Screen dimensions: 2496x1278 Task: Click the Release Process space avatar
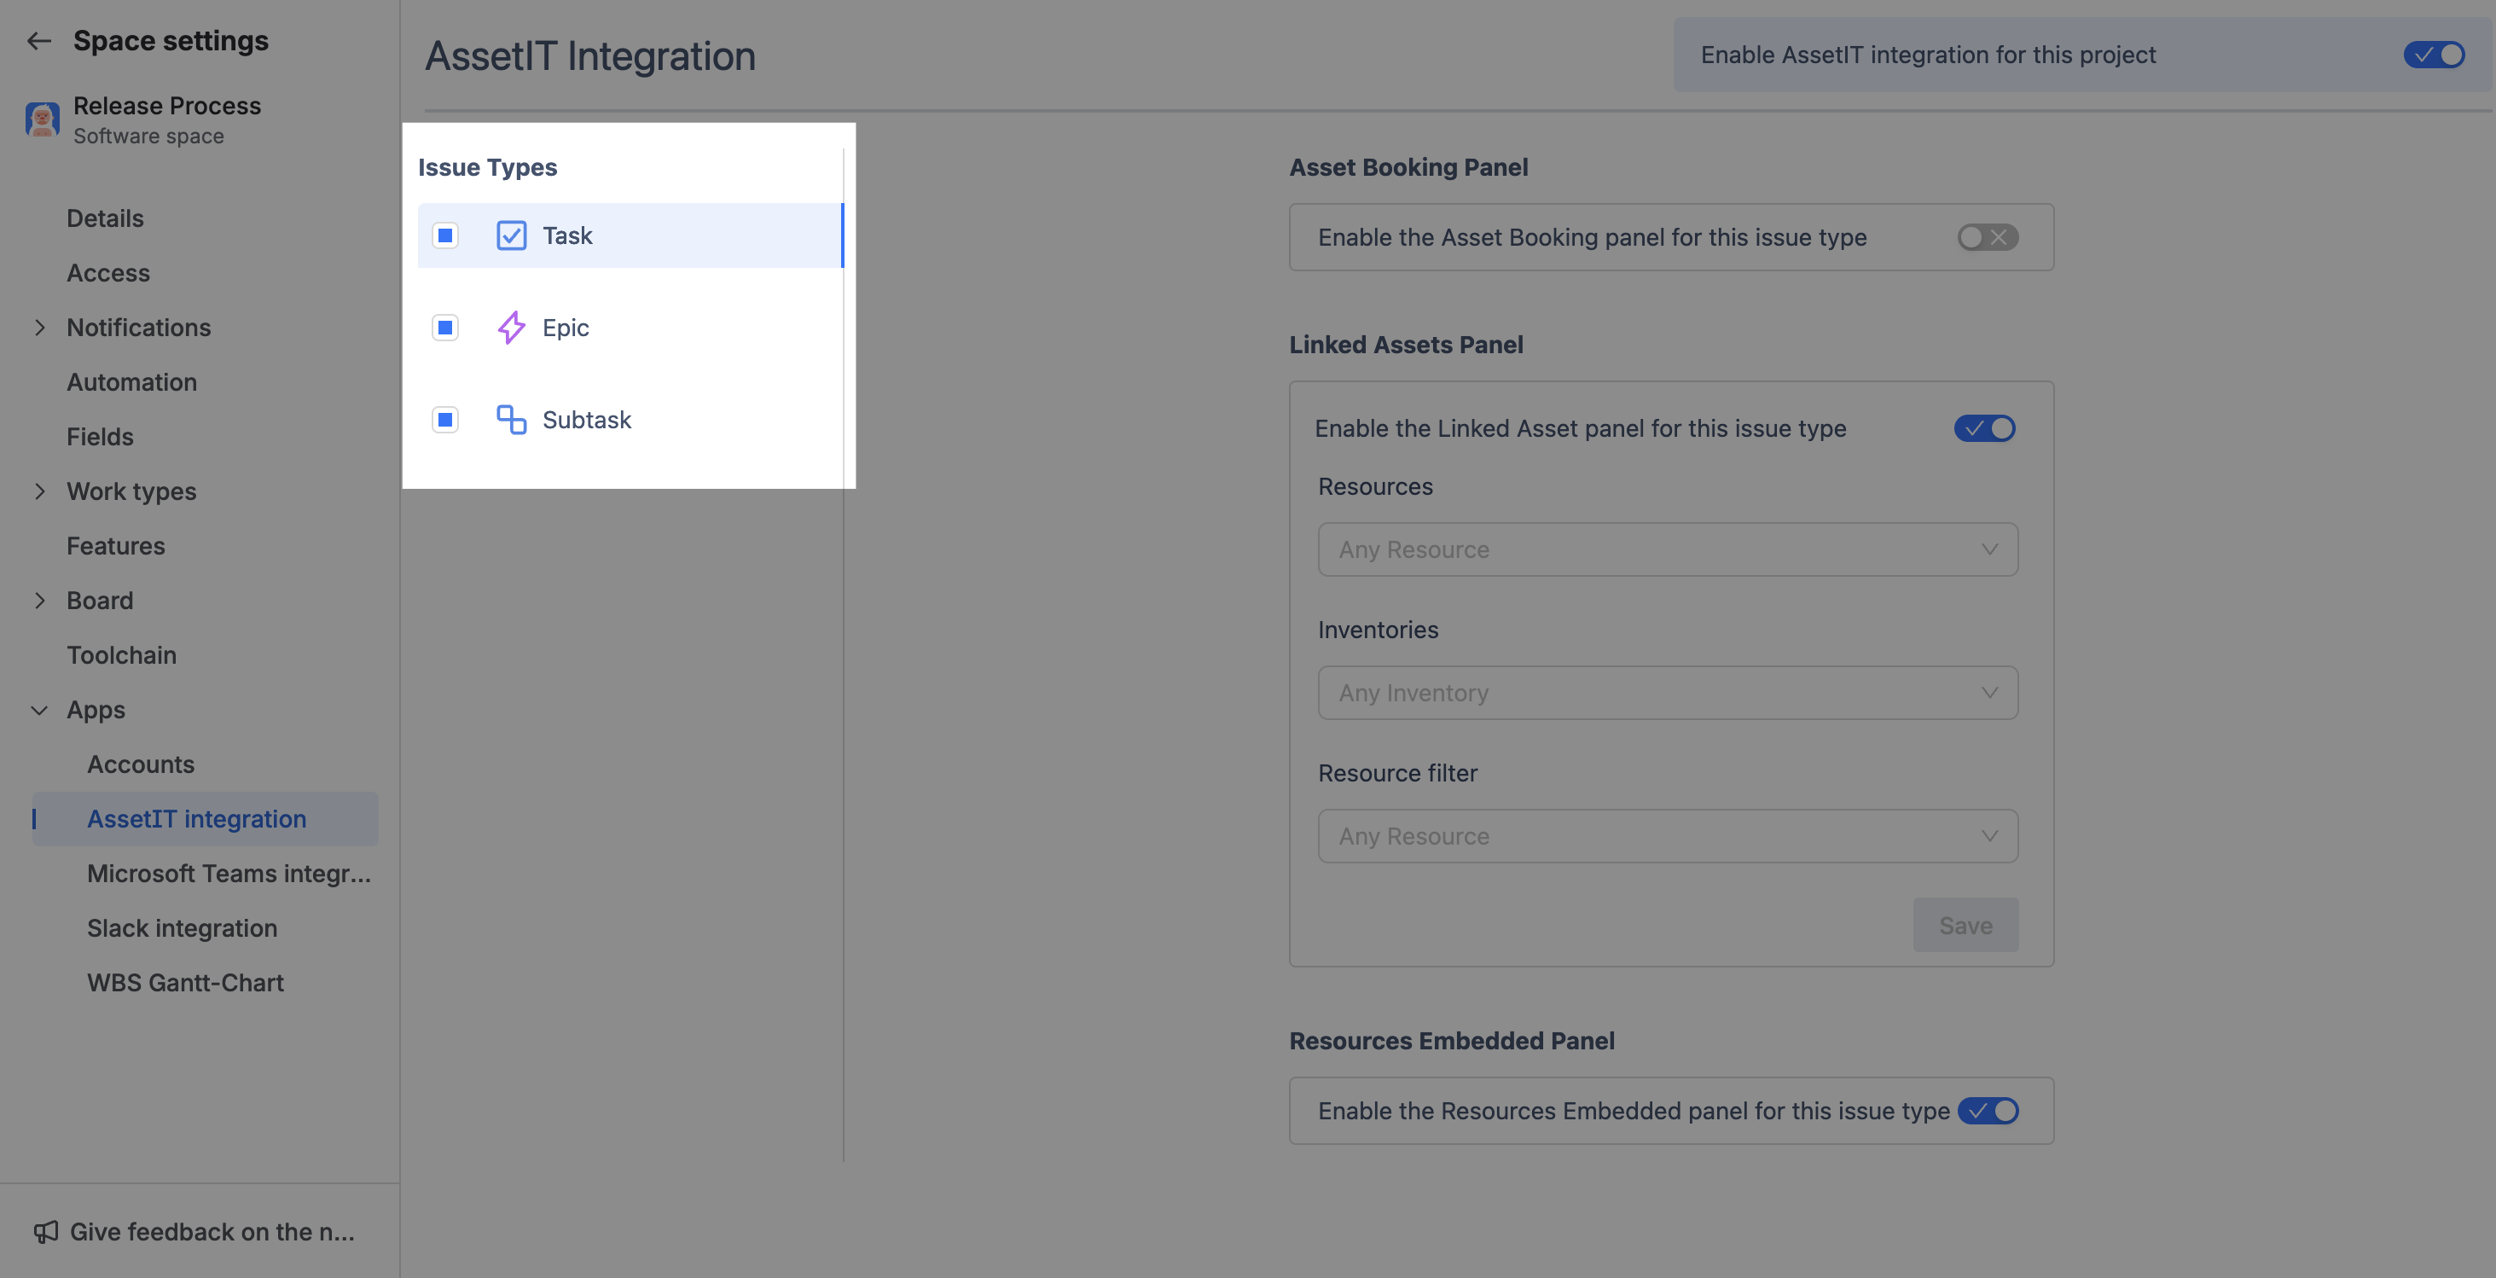(43, 120)
